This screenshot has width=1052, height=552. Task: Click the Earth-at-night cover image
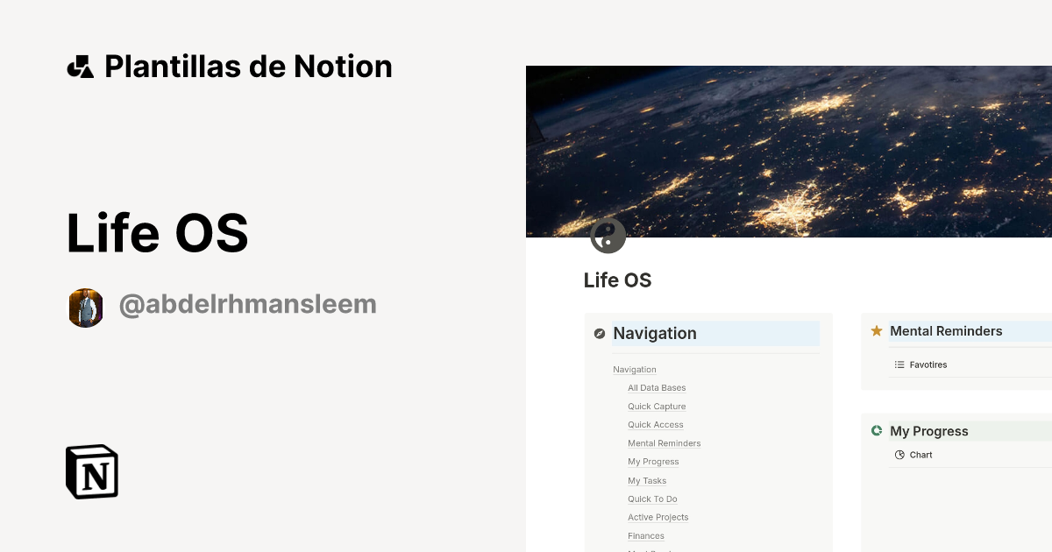789,149
